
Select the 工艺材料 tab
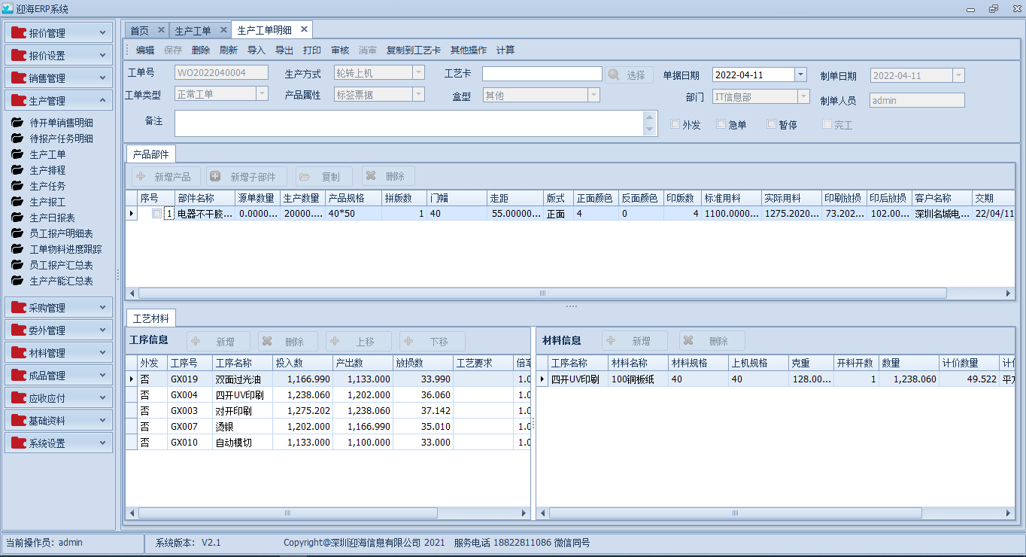click(x=151, y=318)
